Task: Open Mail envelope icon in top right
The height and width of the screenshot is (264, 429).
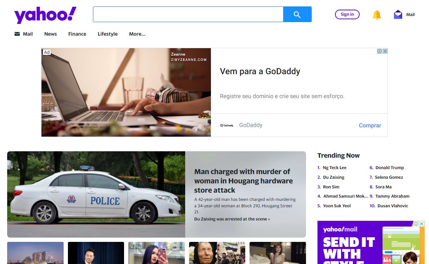Action: [x=398, y=15]
